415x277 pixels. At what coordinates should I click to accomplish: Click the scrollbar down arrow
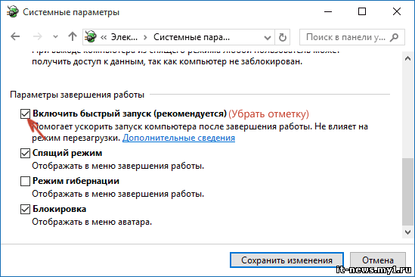pos(407,232)
